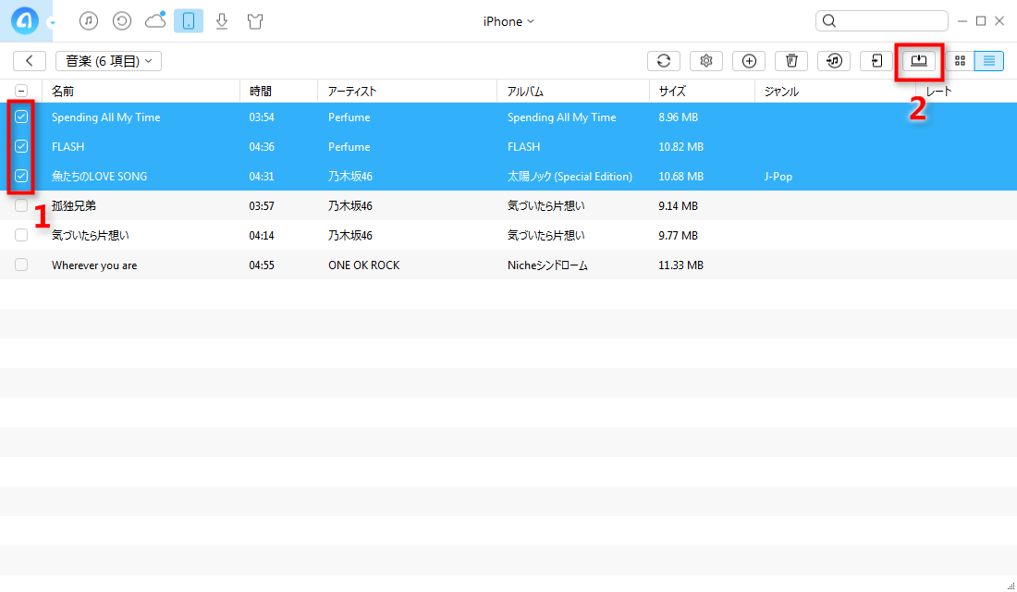This screenshot has height=592, width=1017.
Task: Open the iTunes library music icon
Action: pyautogui.click(x=89, y=20)
